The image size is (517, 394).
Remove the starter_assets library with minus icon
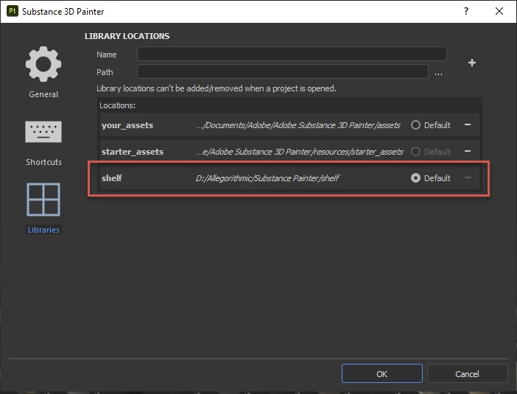pyautogui.click(x=468, y=151)
